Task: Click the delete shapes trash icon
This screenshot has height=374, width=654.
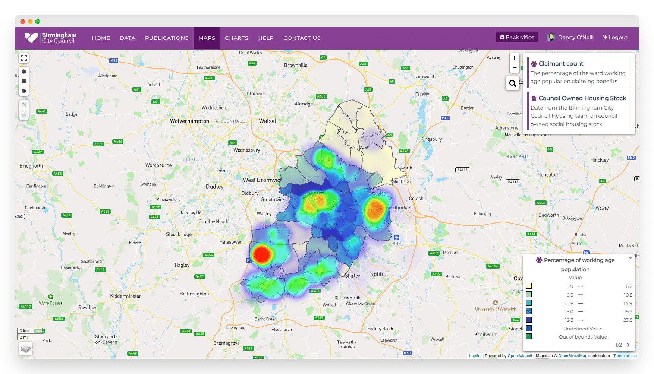Action: tap(24, 115)
